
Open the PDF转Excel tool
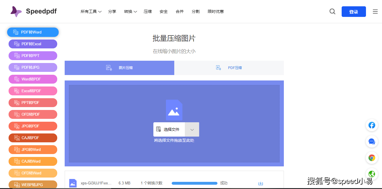click(33, 44)
